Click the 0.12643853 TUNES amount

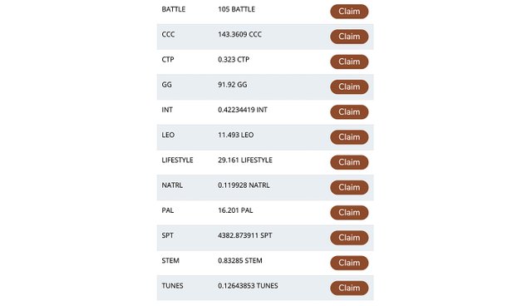click(x=248, y=286)
